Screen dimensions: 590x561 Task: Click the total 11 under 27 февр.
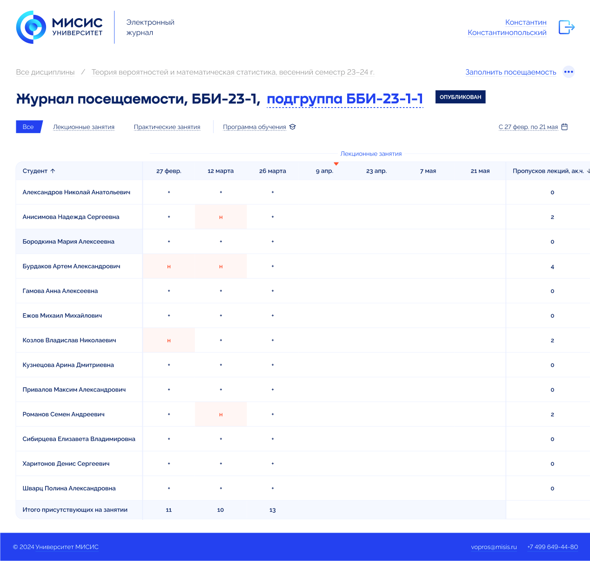tap(169, 510)
